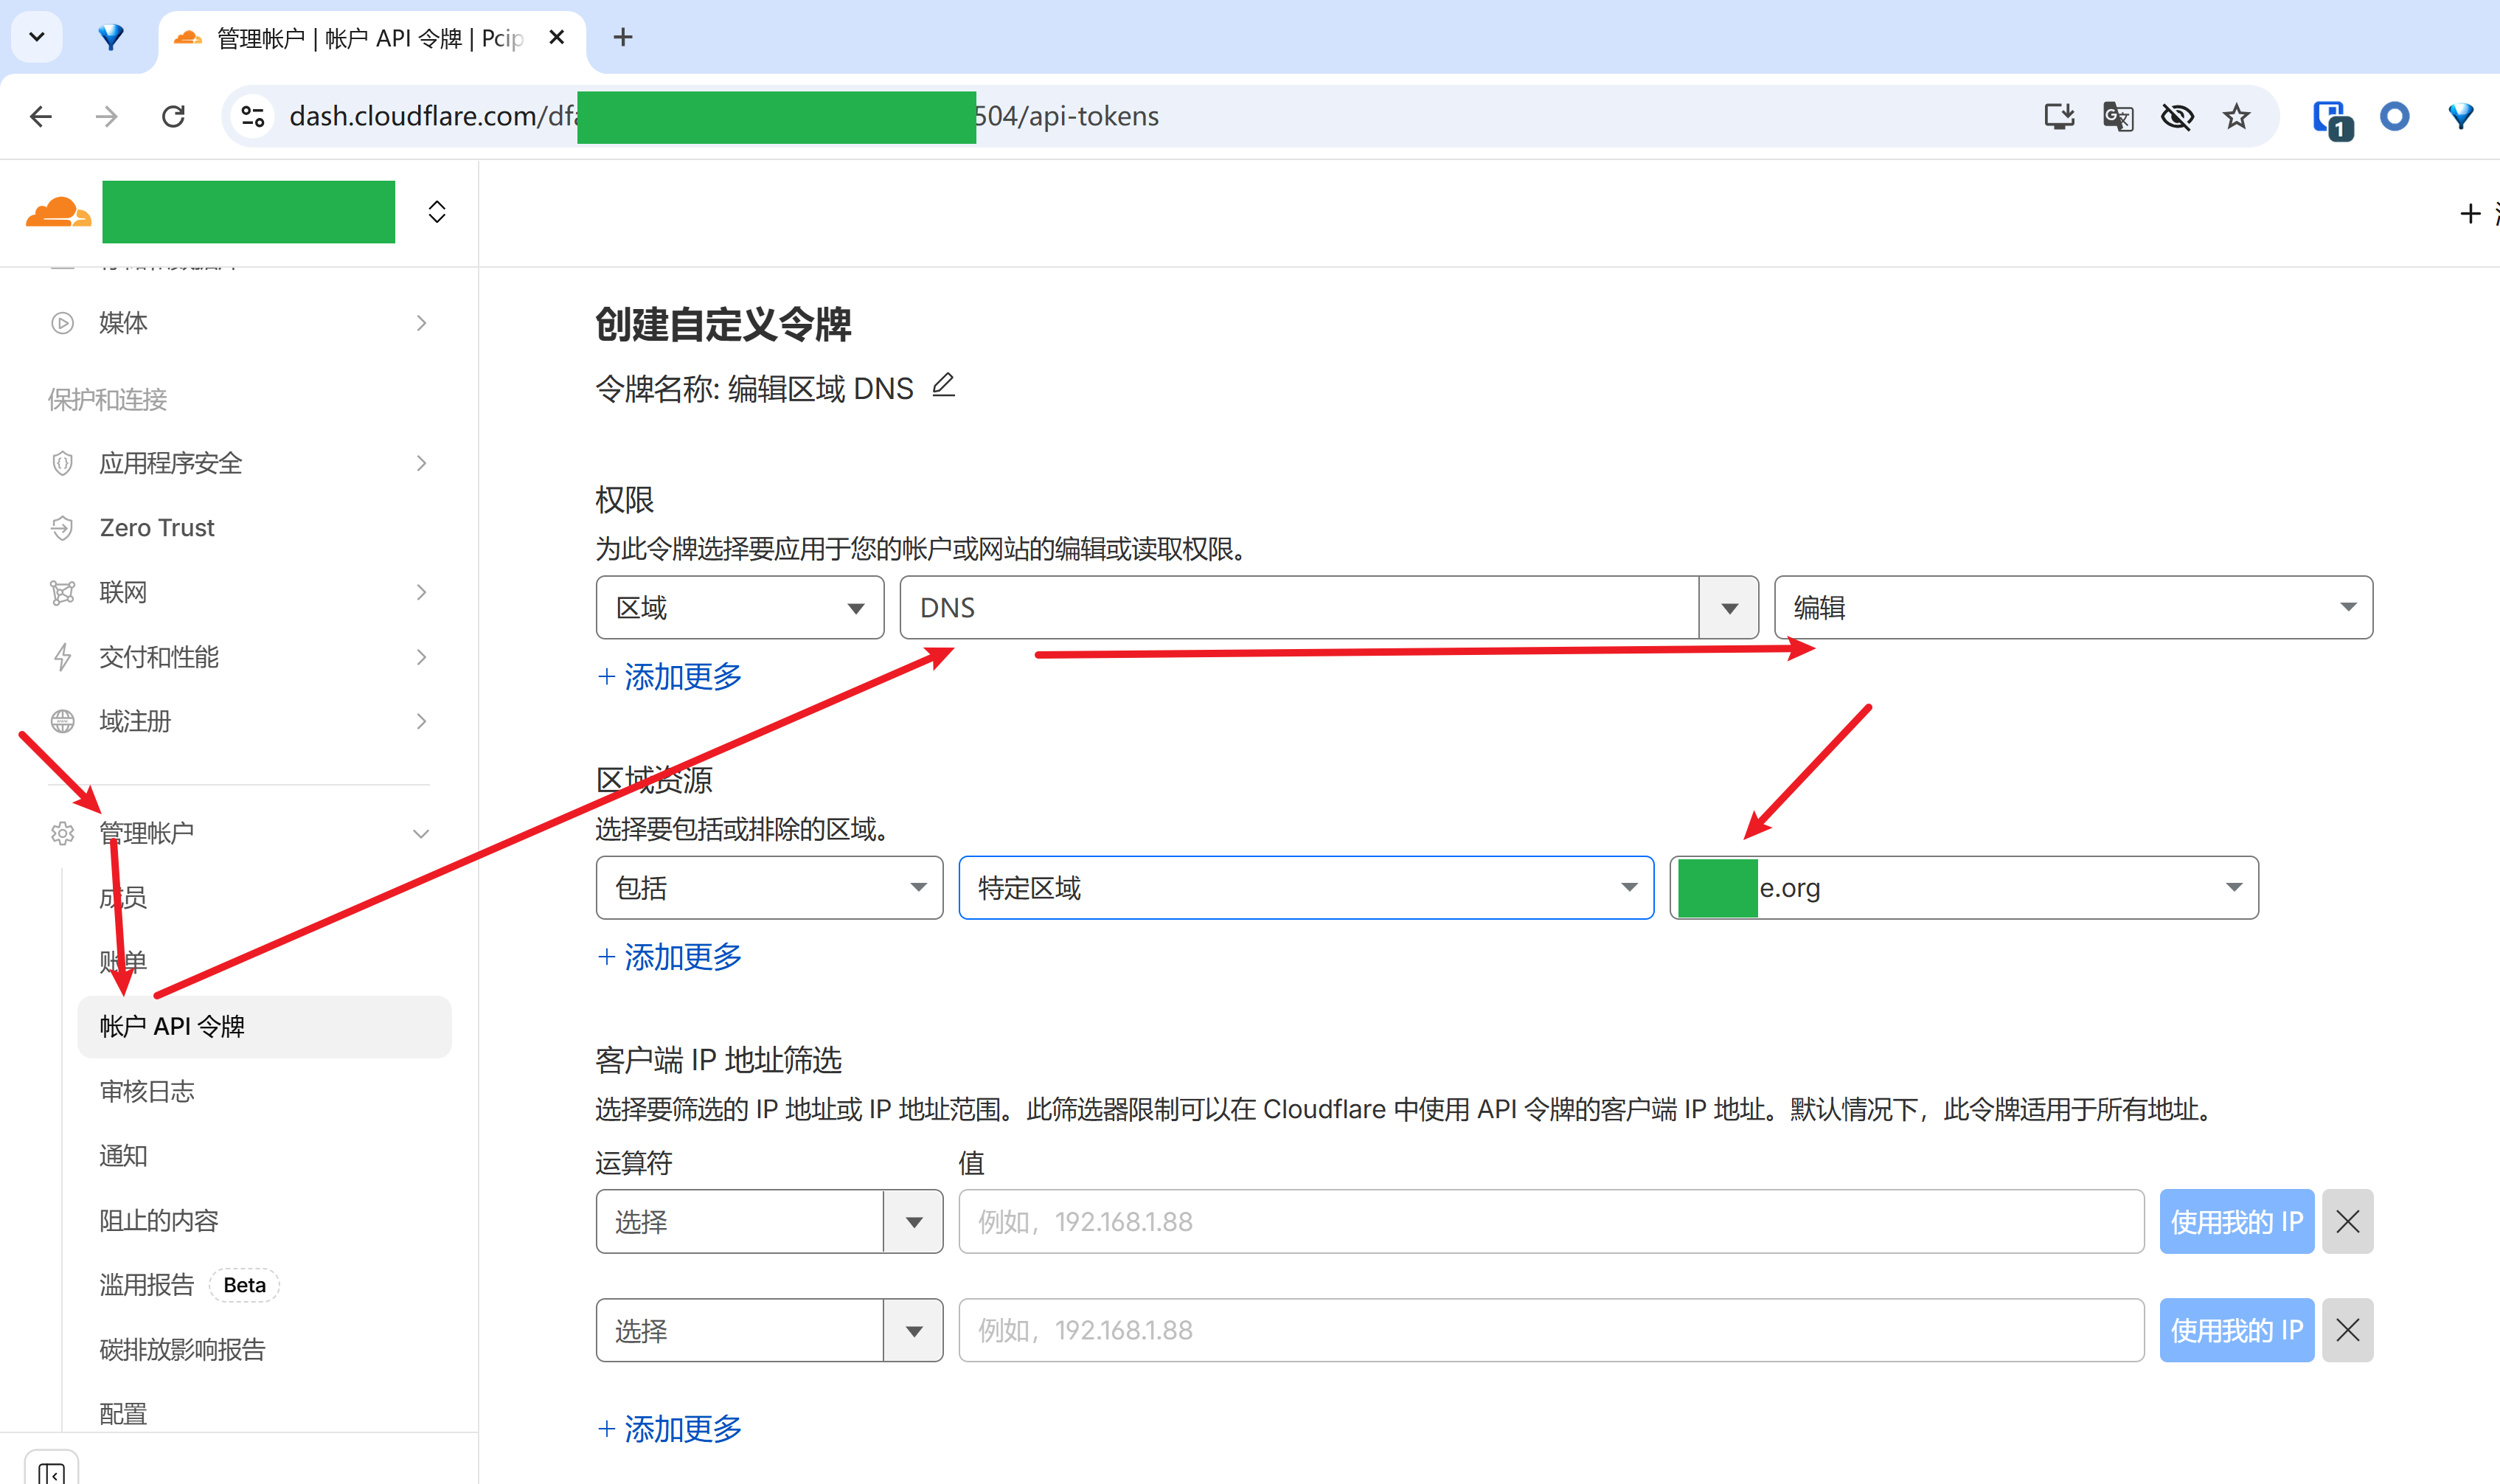Open the install app icon in the address bar
2500x1484 pixels.
2058,117
